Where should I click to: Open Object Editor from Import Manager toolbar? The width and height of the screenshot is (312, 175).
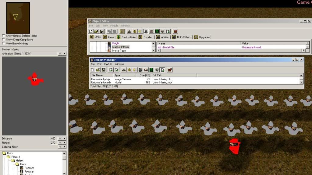tap(140, 70)
